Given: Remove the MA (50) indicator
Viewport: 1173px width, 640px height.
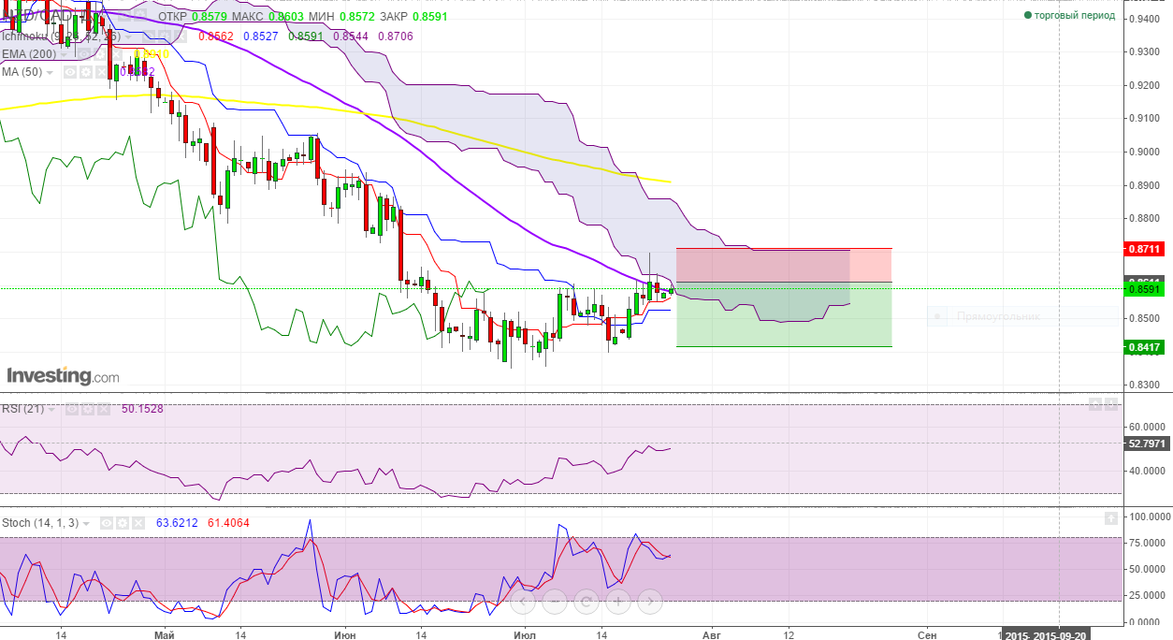Looking at the screenshot, I should pyautogui.click(x=101, y=72).
